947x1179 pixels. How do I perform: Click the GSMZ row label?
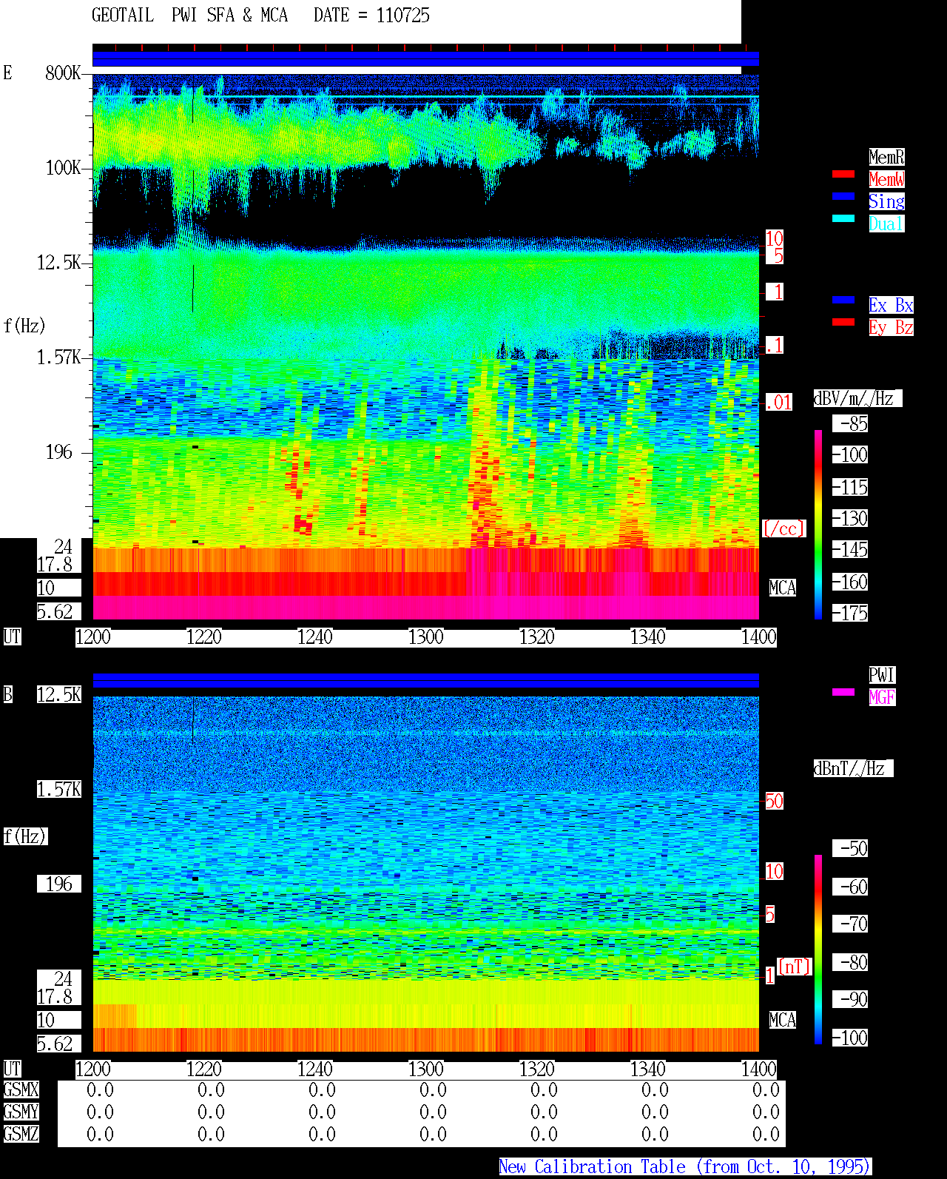[21, 1134]
